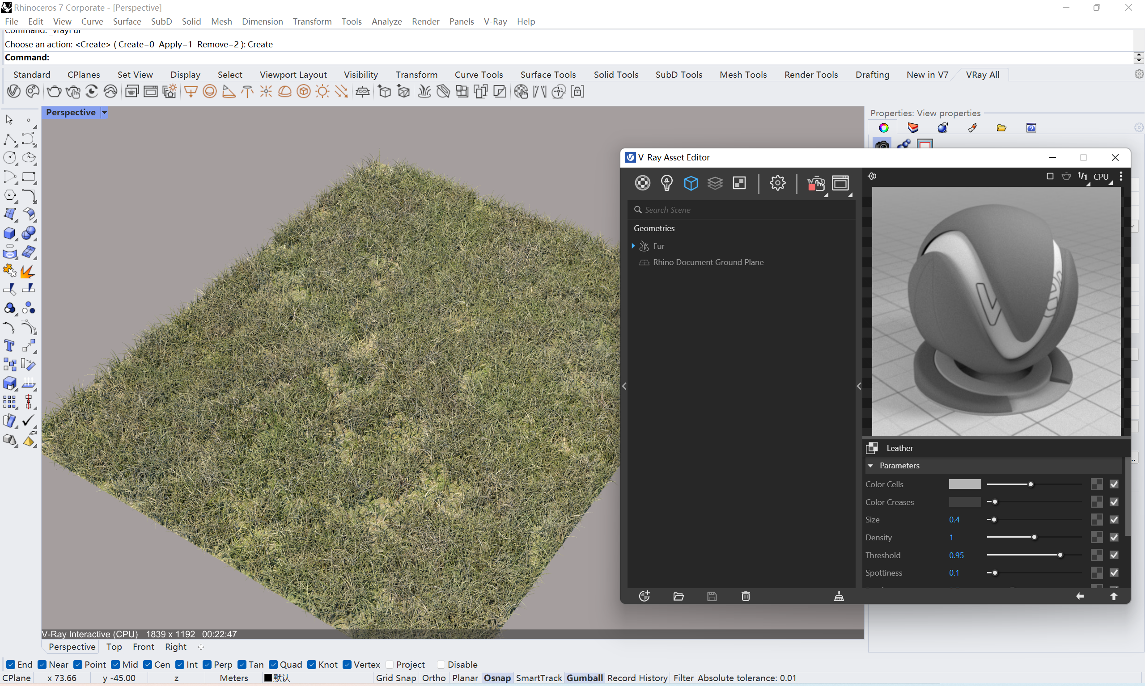The width and height of the screenshot is (1145, 686).
Task: Start render with teapot icon
Action: [816, 184]
